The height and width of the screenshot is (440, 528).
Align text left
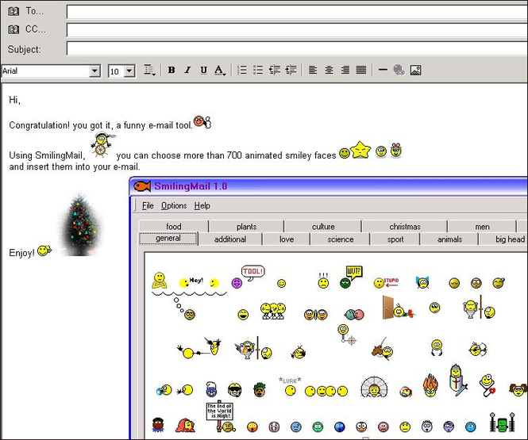click(313, 70)
